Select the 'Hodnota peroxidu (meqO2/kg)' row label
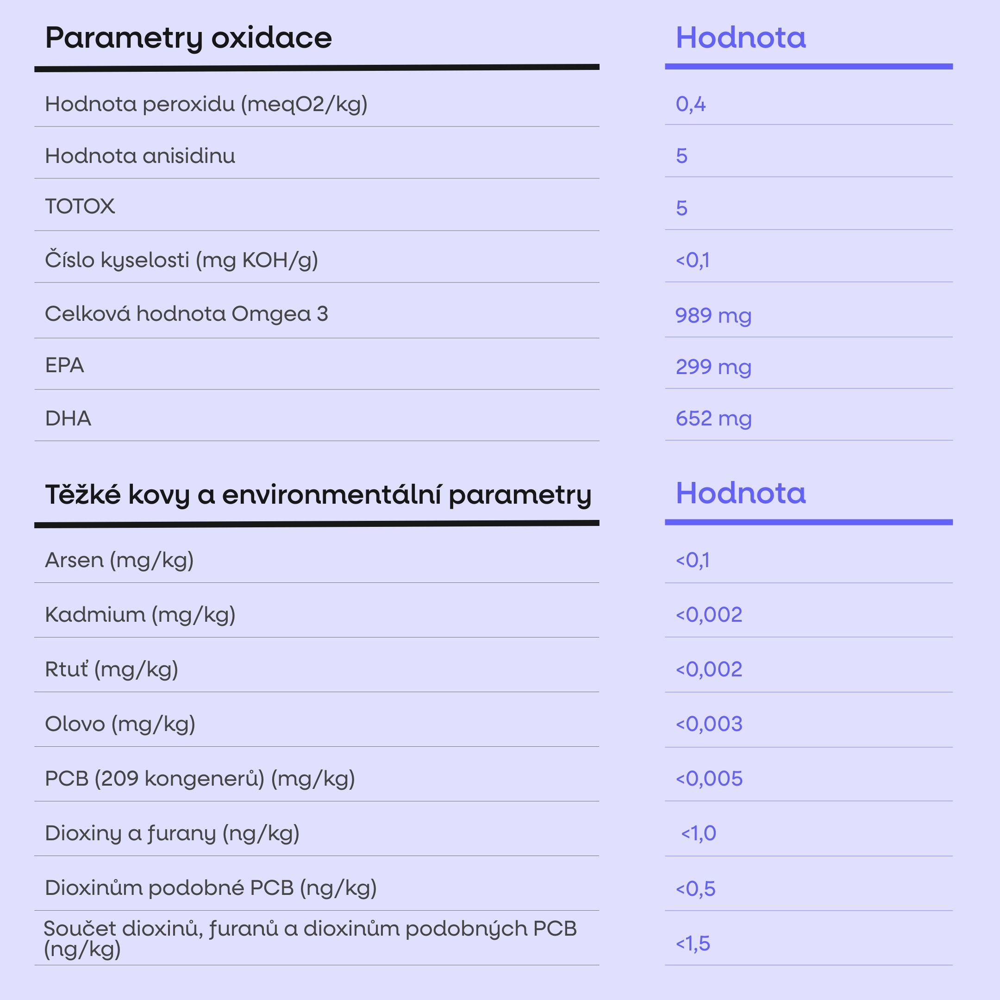 pos(206,104)
